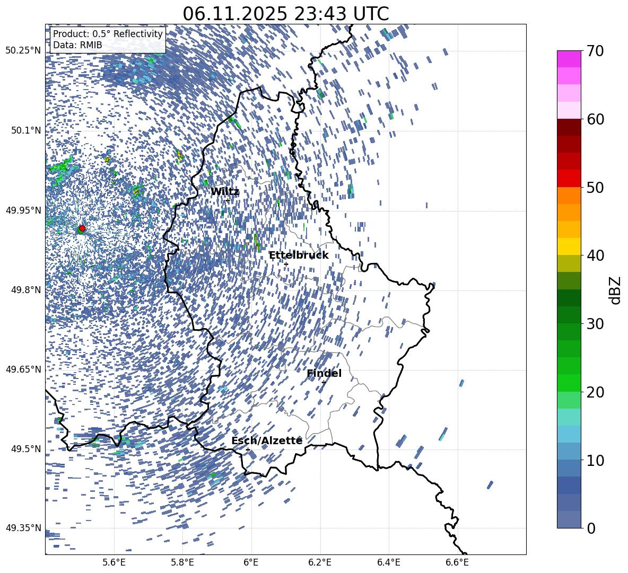This screenshot has height=573, width=628.
Task: Click the 49.95°N latitude label
Action: click(24, 210)
